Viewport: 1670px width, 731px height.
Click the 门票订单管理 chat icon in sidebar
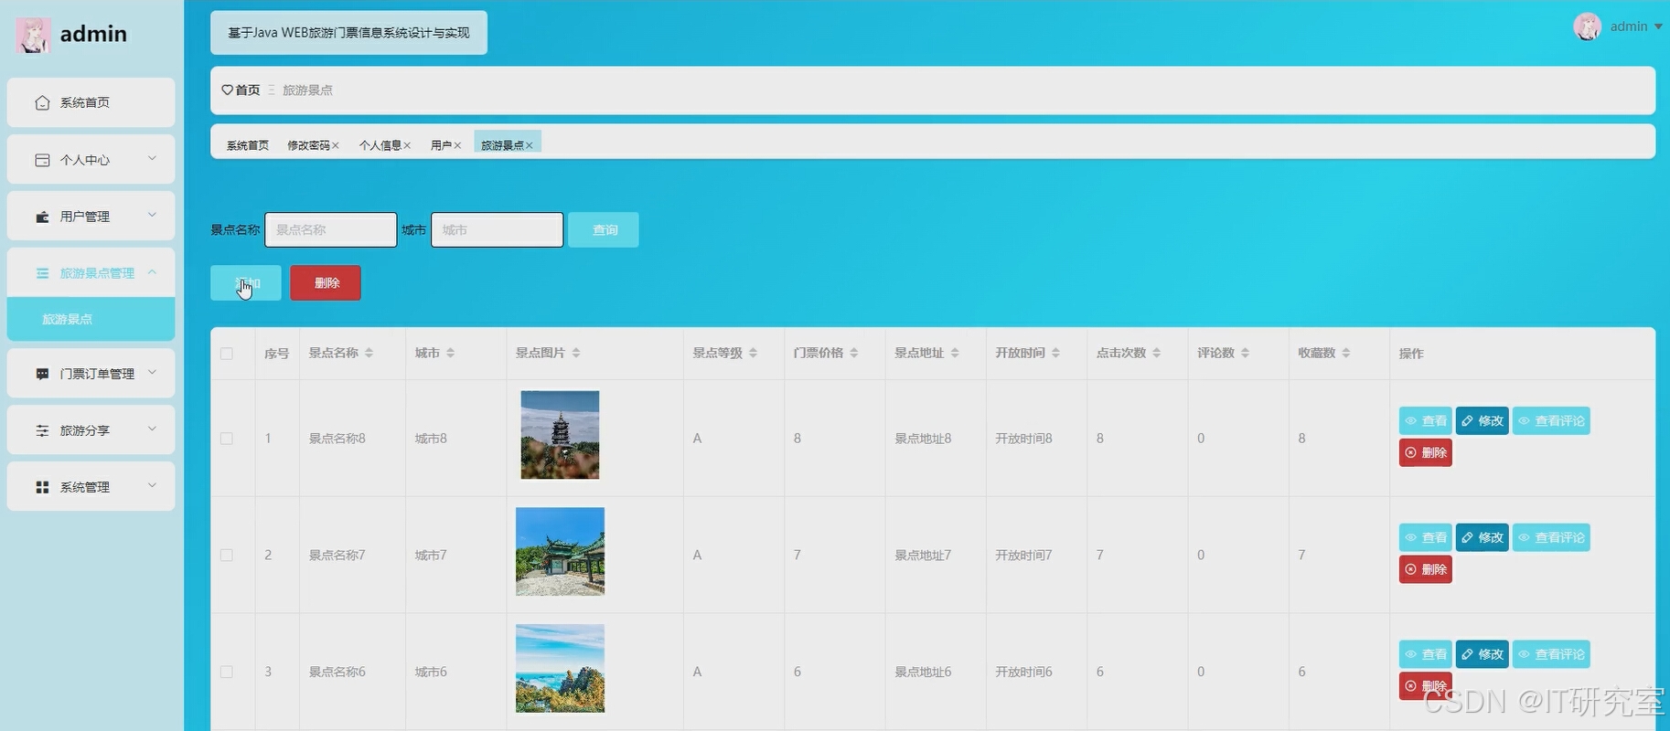tap(42, 374)
